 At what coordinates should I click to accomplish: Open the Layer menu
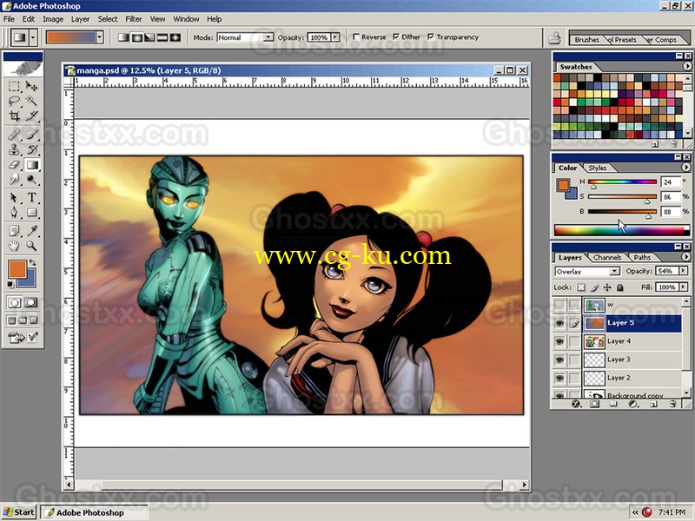(x=80, y=19)
